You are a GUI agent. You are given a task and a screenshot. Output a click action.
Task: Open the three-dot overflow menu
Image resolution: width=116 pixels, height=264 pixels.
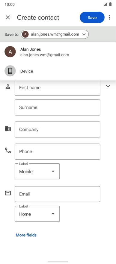(x=110, y=17)
